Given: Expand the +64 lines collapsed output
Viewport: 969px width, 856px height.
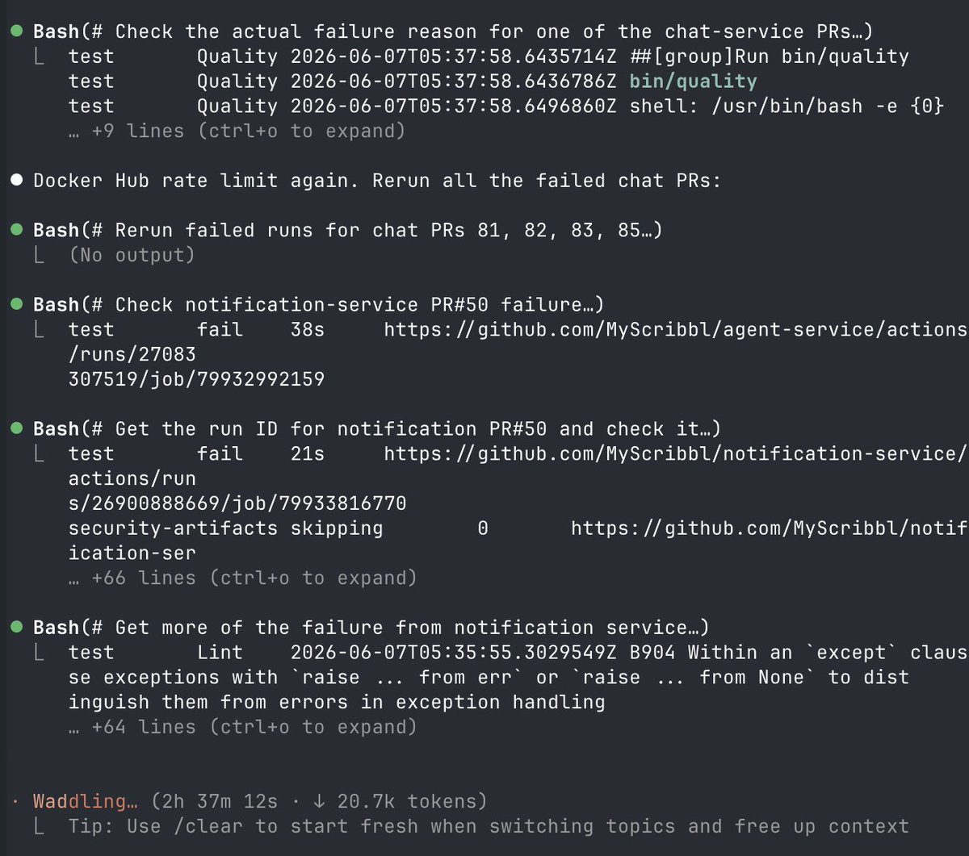Looking at the screenshot, I should 242,727.
